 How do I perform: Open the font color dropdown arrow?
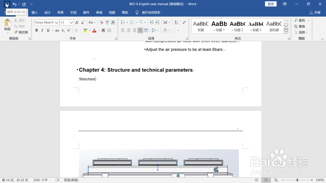click(99, 31)
